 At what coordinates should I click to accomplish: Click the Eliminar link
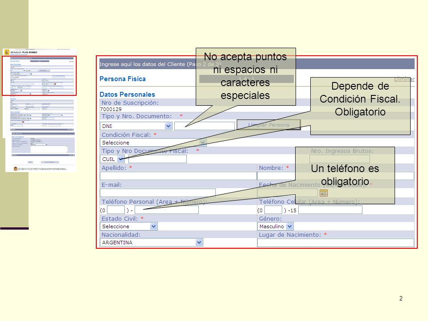coord(404,79)
